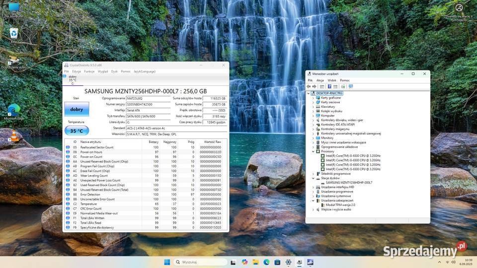
Task: Select Moduł TPM wersja 2.0 device
Action: tap(340, 205)
